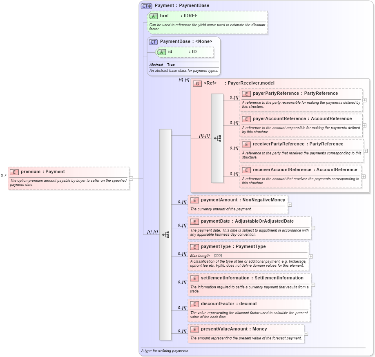This screenshot has width=375, height=357.
Task: Collapse the premium element's minus expander
Action: [131, 178]
